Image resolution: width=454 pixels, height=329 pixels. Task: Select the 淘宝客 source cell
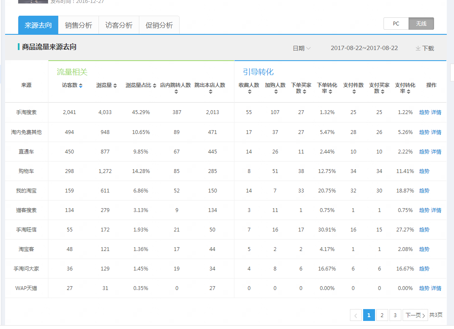point(26,249)
